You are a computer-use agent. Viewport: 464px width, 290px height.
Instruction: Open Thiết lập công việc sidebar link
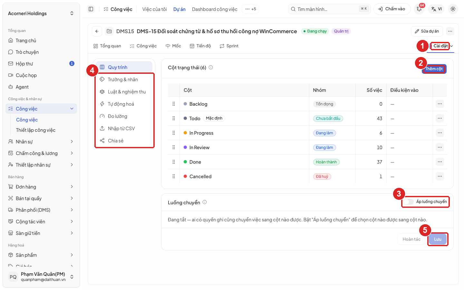point(36,130)
